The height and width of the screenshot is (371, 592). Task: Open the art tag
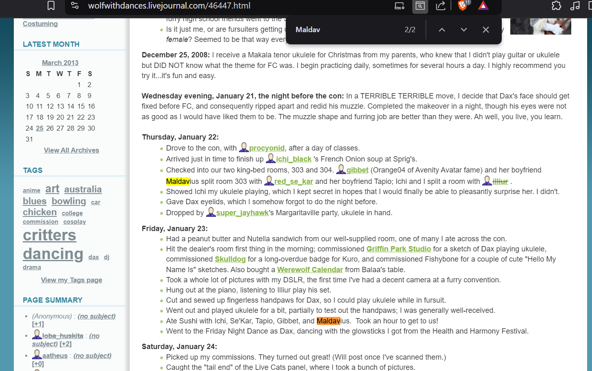coord(52,188)
